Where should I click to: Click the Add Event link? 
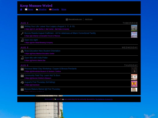[x=89, y=19]
